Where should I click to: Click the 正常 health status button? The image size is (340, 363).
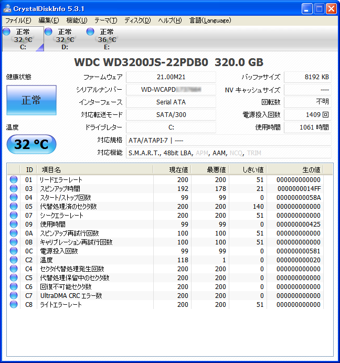(x=31, y=100)
